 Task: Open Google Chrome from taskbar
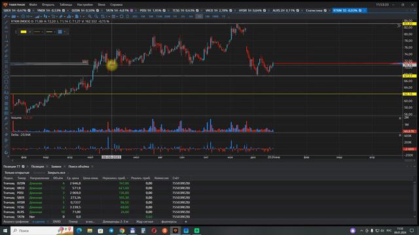122,230
